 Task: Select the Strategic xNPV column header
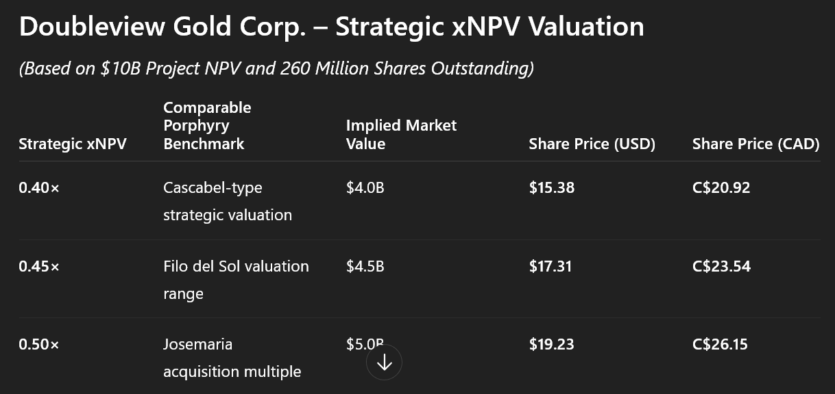[x=73, y=144]
